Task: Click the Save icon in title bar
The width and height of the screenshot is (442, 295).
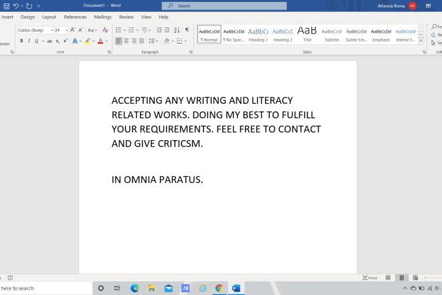Action: (x=6, y=5)
